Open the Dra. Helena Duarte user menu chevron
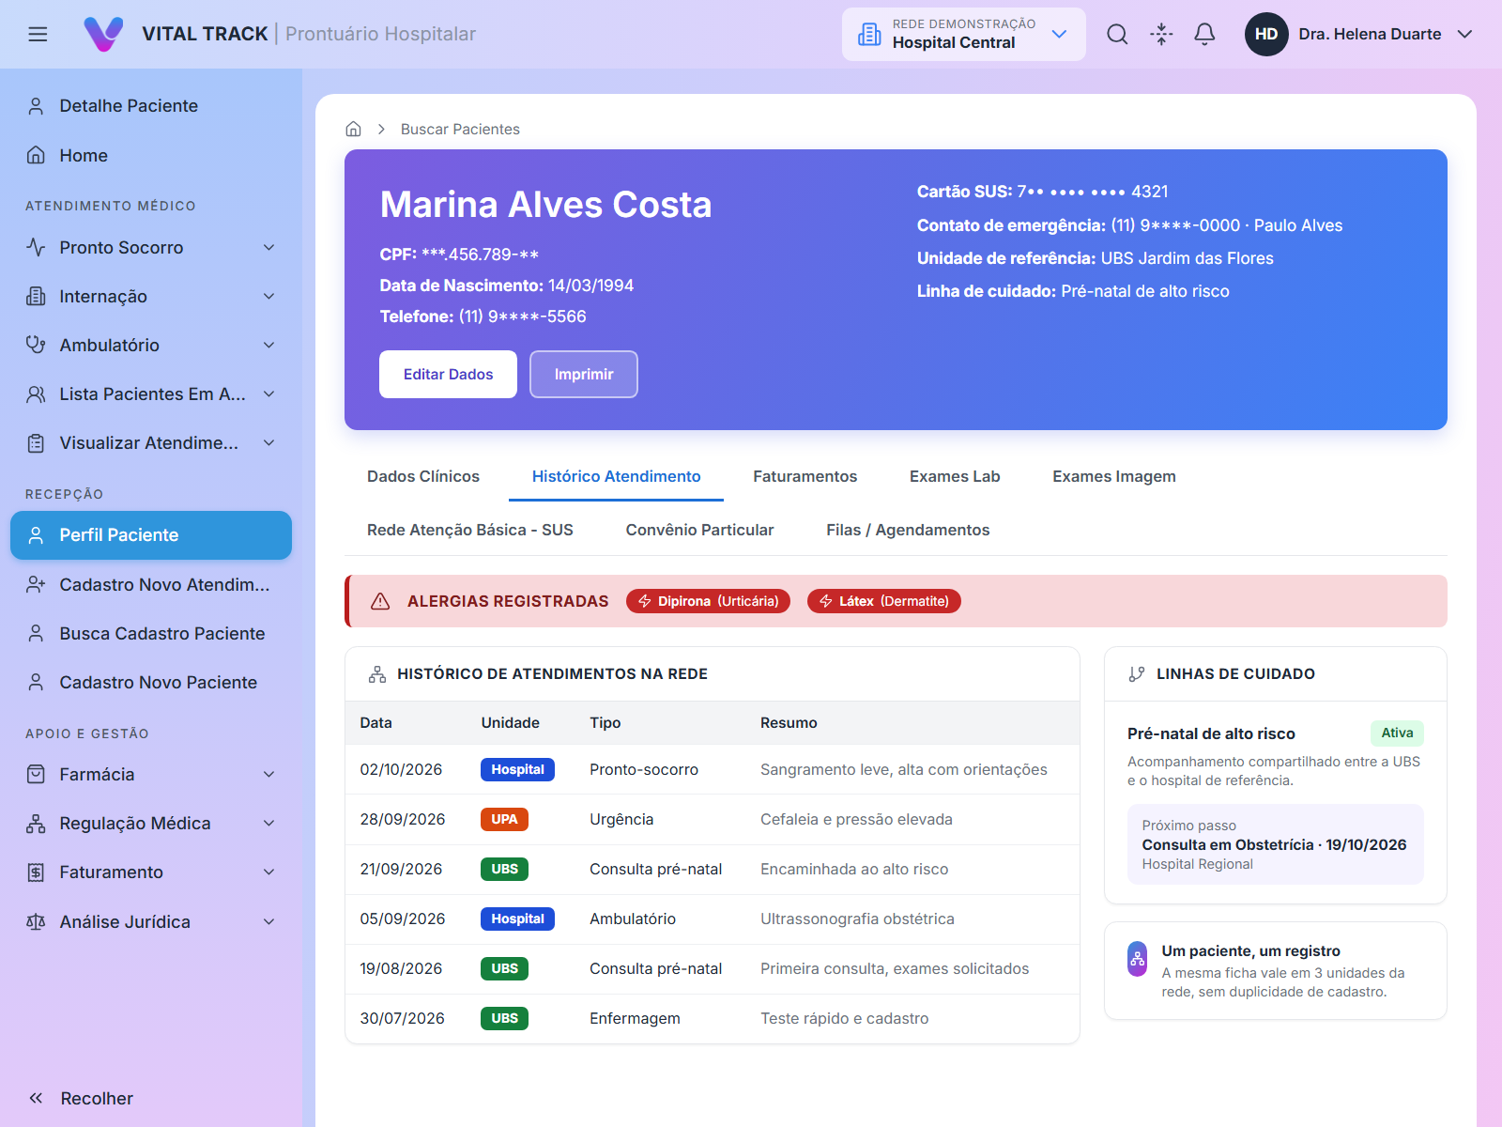Image resolution: width=1502 pixels, height=1127 pixels. point(1464,34)
